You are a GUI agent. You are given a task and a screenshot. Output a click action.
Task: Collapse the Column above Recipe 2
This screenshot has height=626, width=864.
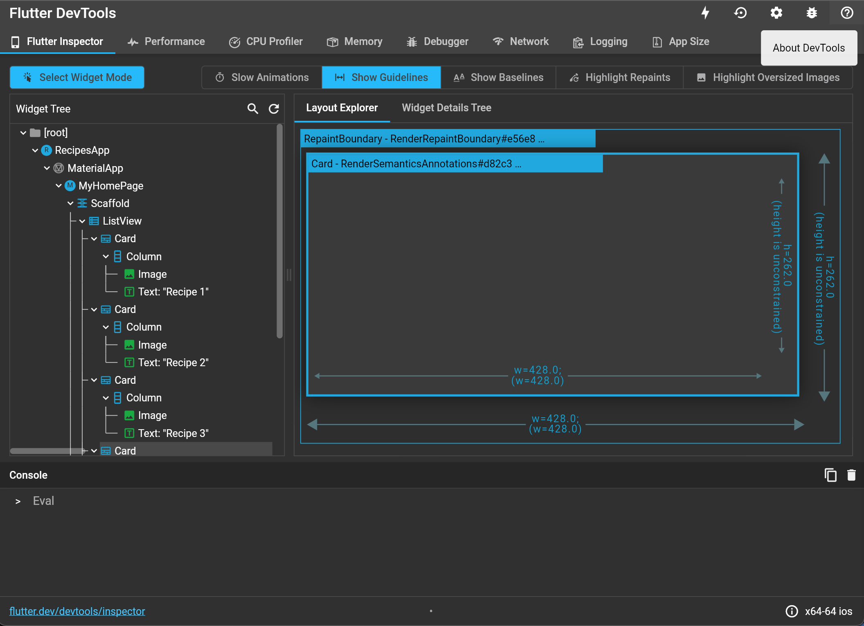coord(106,327)
